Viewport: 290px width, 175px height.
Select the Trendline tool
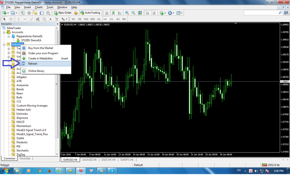[x=31, y=19]
